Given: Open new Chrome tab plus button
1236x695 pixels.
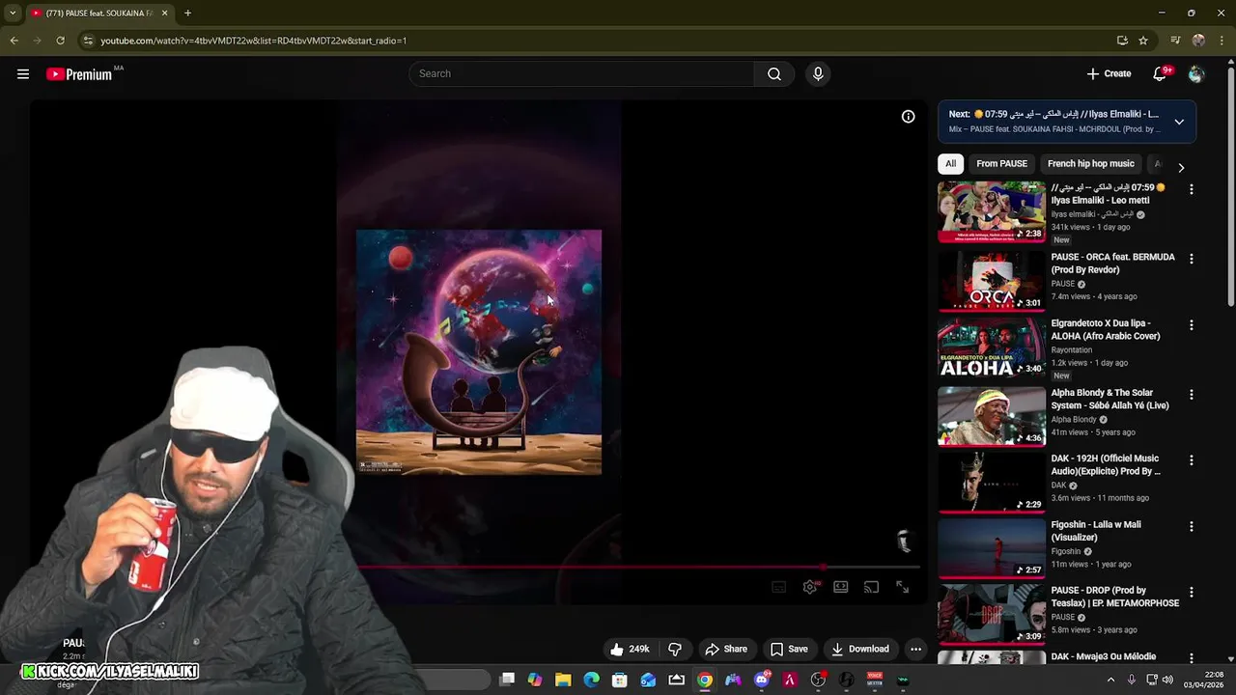Looking at the screenshot, I should [187, 14].
